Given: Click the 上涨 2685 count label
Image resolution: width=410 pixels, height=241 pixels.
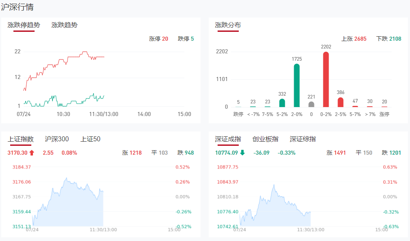Looking at the screenshot, I should tap(353, 39).
